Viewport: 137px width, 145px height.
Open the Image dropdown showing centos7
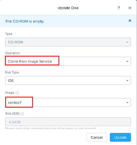click(68, 102)
